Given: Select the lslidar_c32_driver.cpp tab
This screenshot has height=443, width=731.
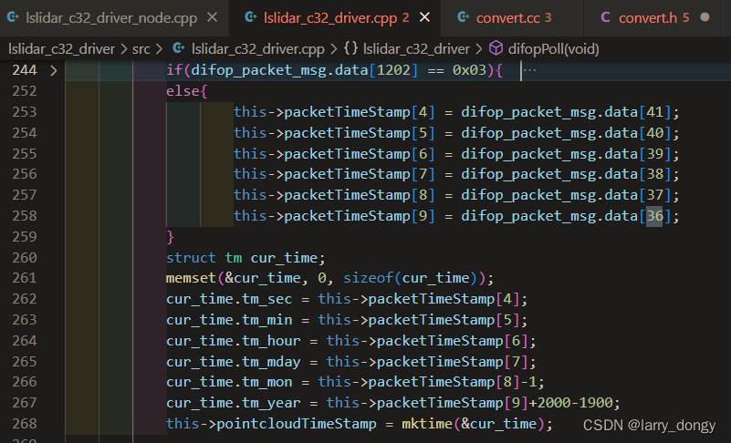Looking at the screenshot, I should [x=330, y=18].
